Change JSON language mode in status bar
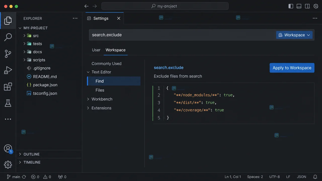This screenshot has width=322, height=181. (x=302, y=177)
